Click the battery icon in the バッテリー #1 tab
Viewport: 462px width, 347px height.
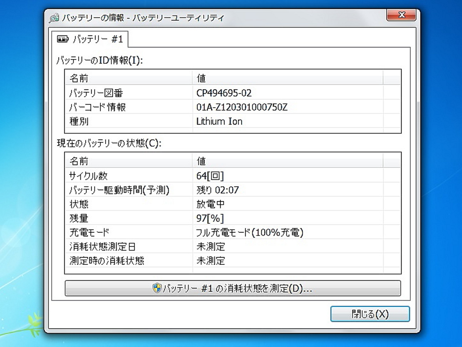[x=62, y=39]
